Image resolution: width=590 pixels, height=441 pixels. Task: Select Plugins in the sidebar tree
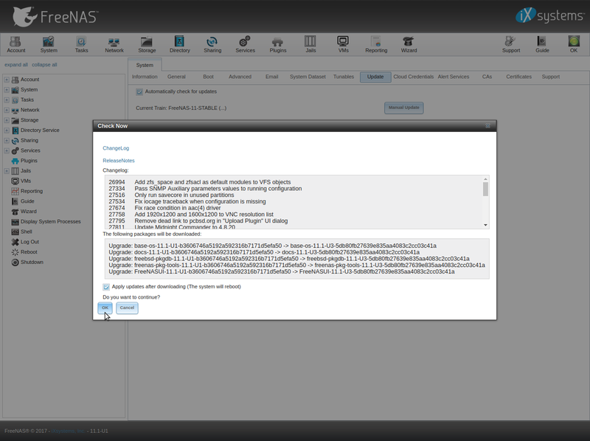coord(29,161)
